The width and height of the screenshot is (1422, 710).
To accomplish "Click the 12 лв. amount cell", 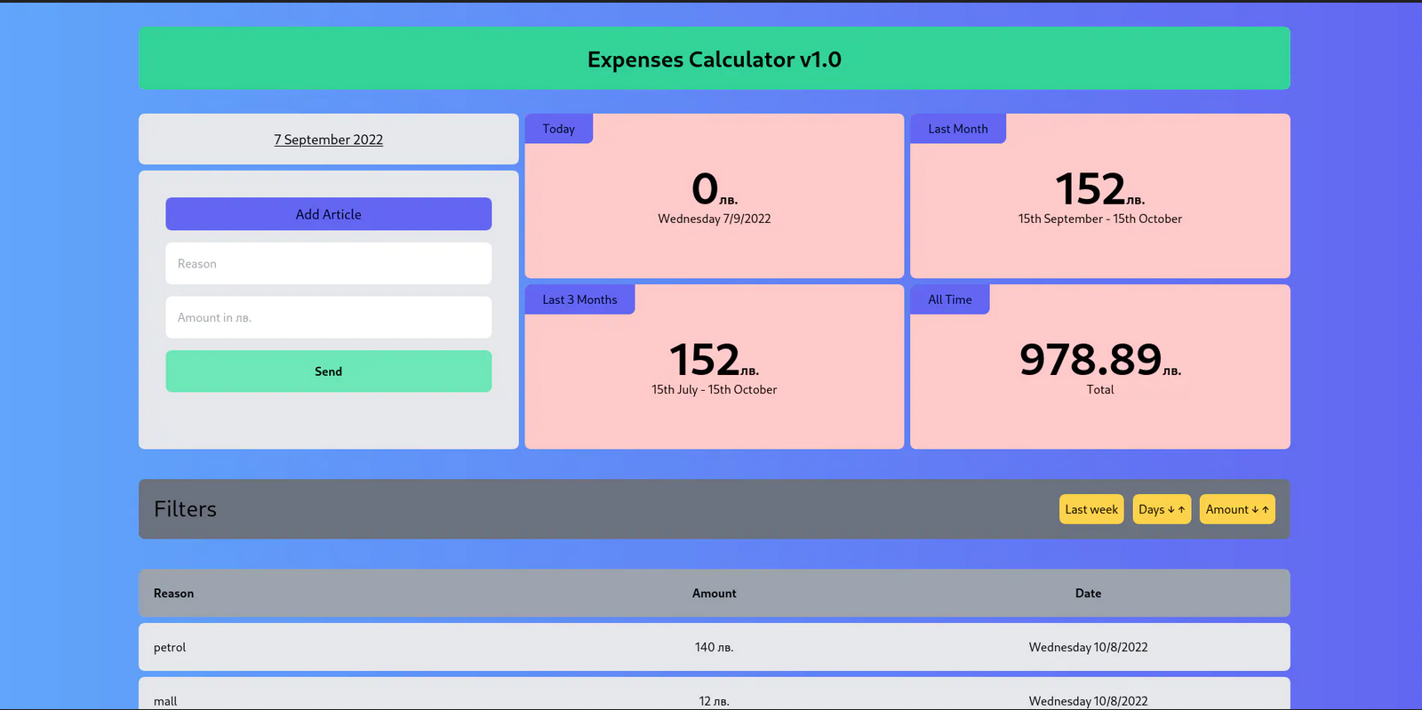I will [x=715, y=701].
